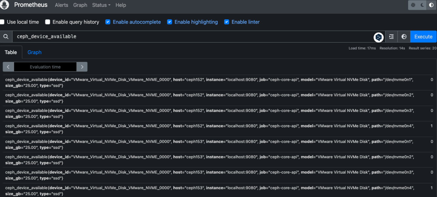The height and width of the screenshot is (197, 437).
Task: Select ceph152 row with path /dev/nvme0n4
Action: (218, 129)
